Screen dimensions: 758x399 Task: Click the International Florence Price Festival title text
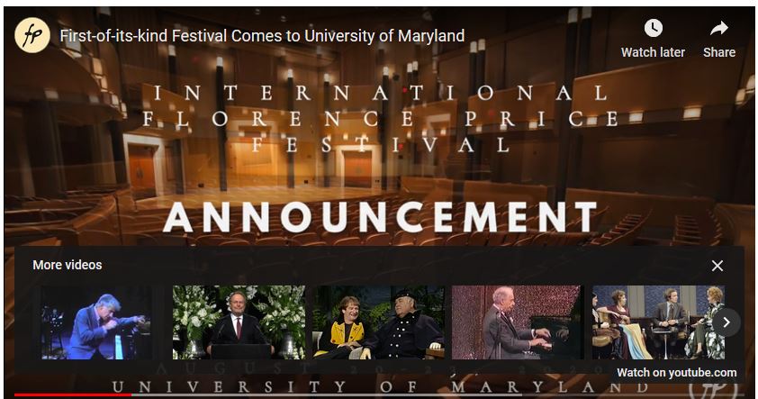pos(380,119)
